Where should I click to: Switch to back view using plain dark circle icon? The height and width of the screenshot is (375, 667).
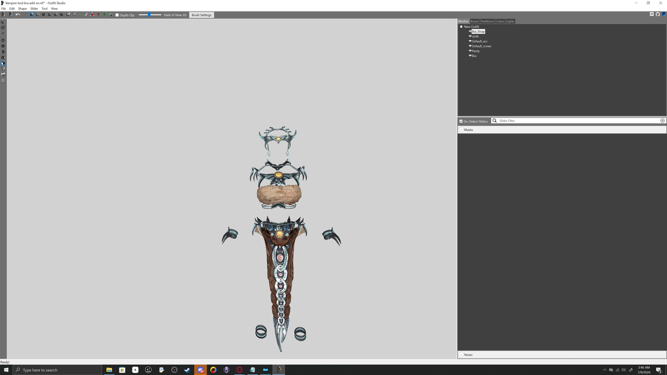coord(3,46)
